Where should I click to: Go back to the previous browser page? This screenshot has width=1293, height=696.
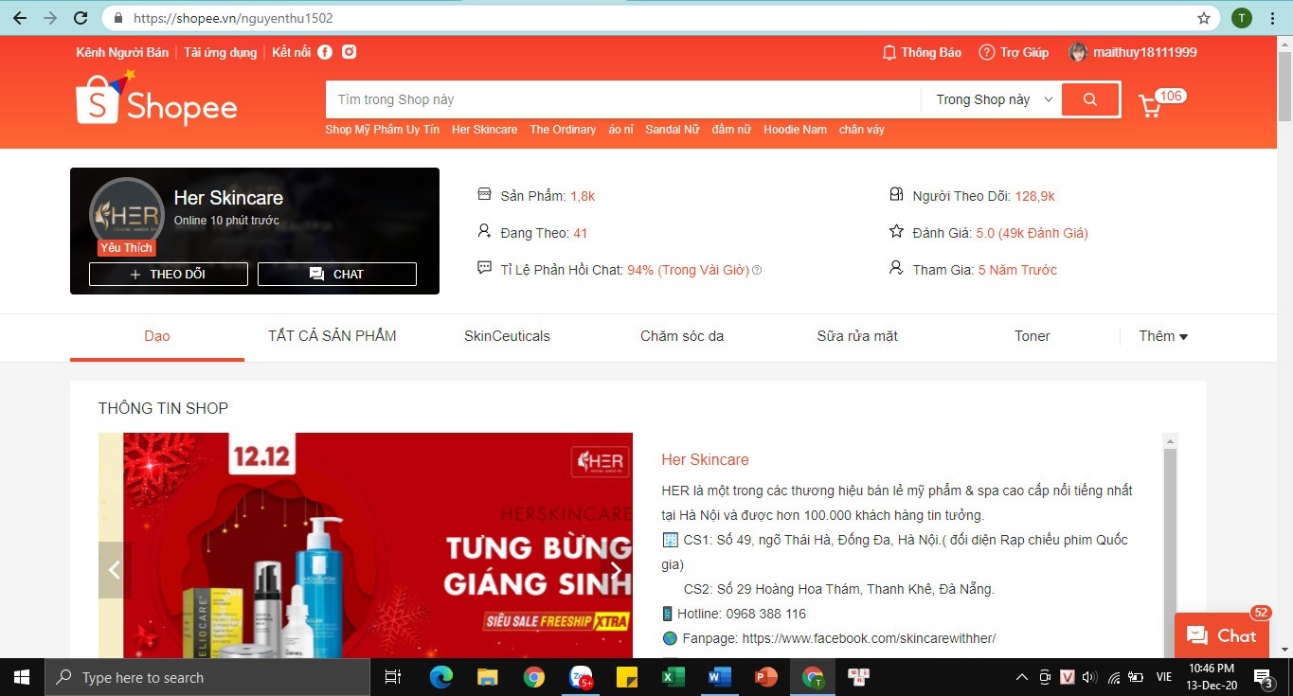pyautogui.click(x=19, y=18)
